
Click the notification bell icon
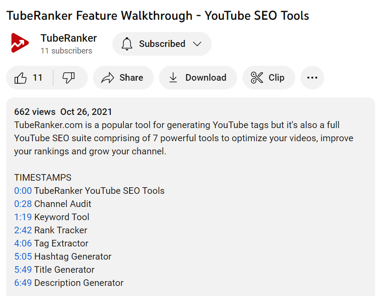[127, 44]
